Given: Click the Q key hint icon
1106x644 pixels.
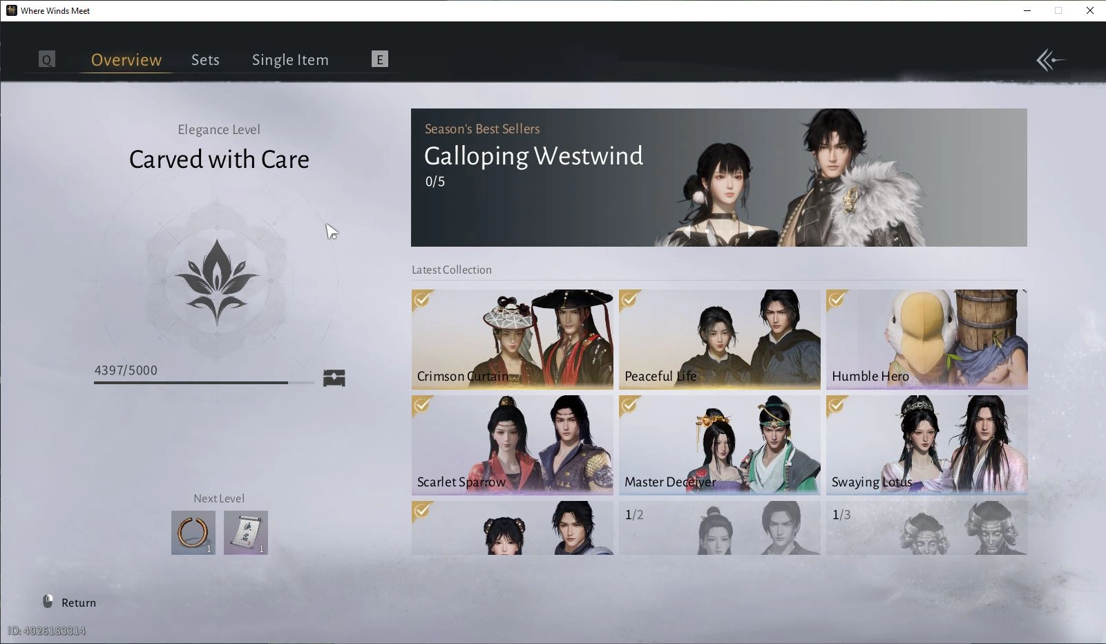Looking at the screenshot, I should coord(47,59).
